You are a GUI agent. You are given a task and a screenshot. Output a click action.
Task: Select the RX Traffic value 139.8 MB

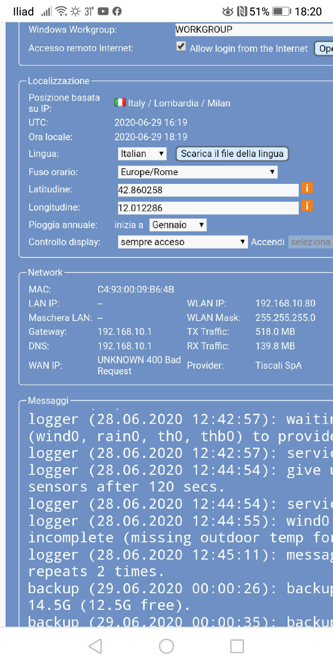click(275, 346)
